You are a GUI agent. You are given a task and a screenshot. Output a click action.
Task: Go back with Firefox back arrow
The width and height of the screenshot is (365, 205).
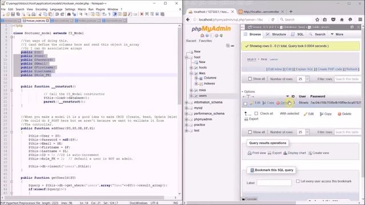(188, 19)
